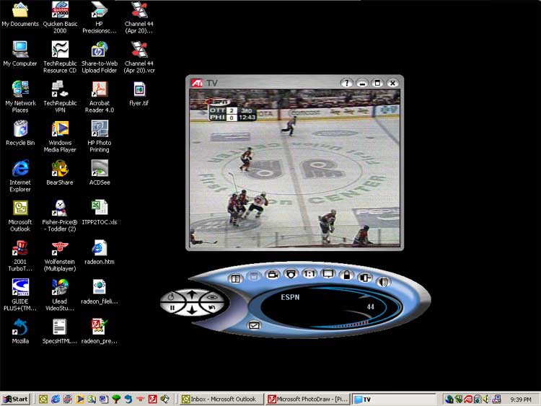This screenshot has width=541, height=406.
Task: Select TechRepublic VPN shortcut
Action: [x=60, y=97]
